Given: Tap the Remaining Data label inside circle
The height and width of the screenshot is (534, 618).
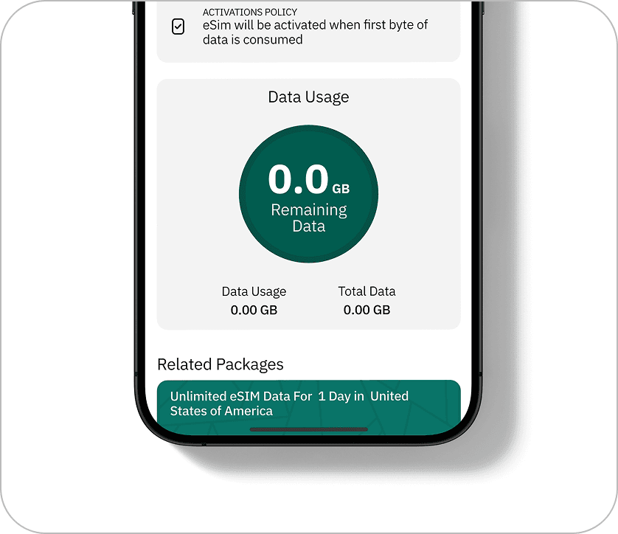Looking at the screenshot, I should click(x=308, y=218).
